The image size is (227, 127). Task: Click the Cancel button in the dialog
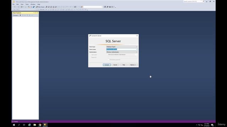pyautogui.click(x=115, y=65)
